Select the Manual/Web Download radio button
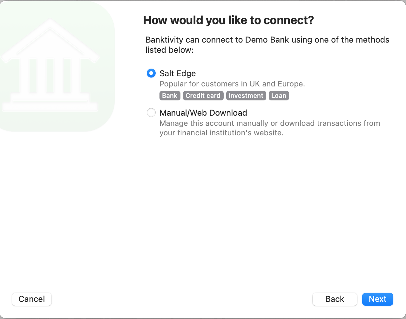Image resolution: width=406 pixels, height=319 pixels. click(x=151, y=112)
